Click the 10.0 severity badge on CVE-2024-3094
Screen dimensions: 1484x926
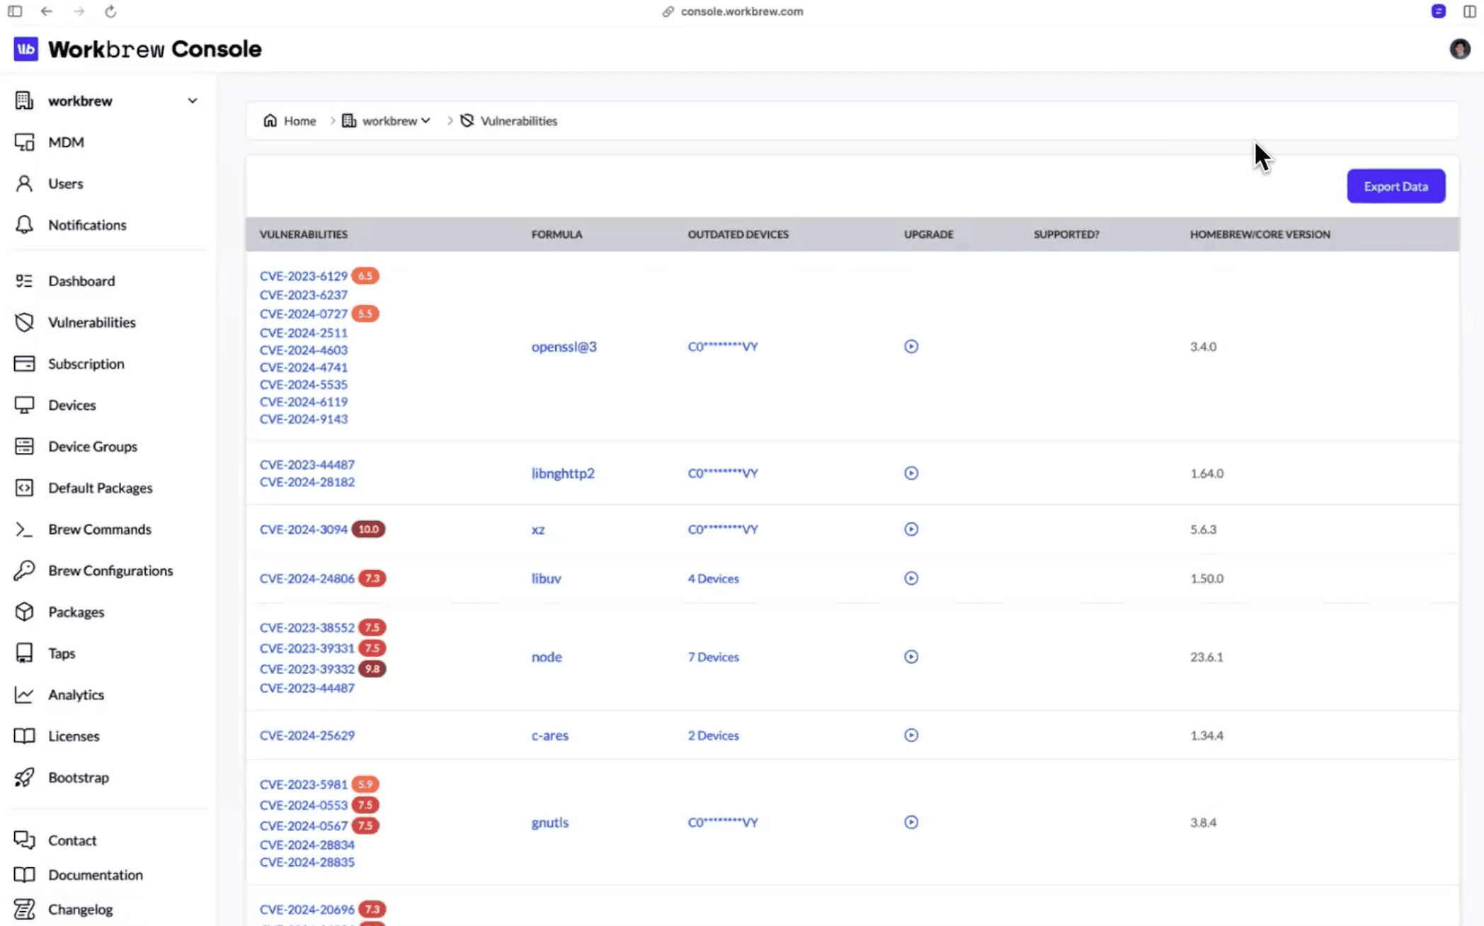pyautogui.click(x=368, y=529)
